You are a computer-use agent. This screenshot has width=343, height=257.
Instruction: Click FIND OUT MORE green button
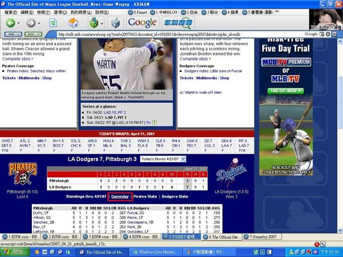285,91
